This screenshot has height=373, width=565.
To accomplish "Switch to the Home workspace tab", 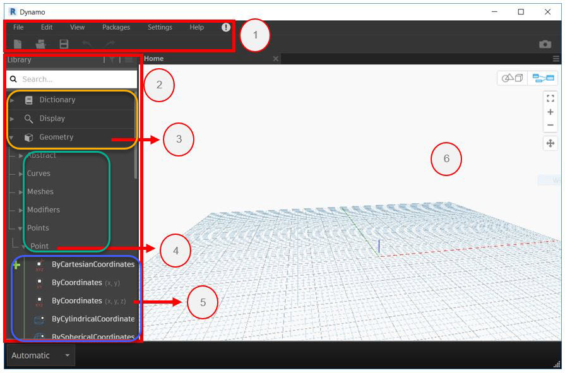I will tap(154, 59).
